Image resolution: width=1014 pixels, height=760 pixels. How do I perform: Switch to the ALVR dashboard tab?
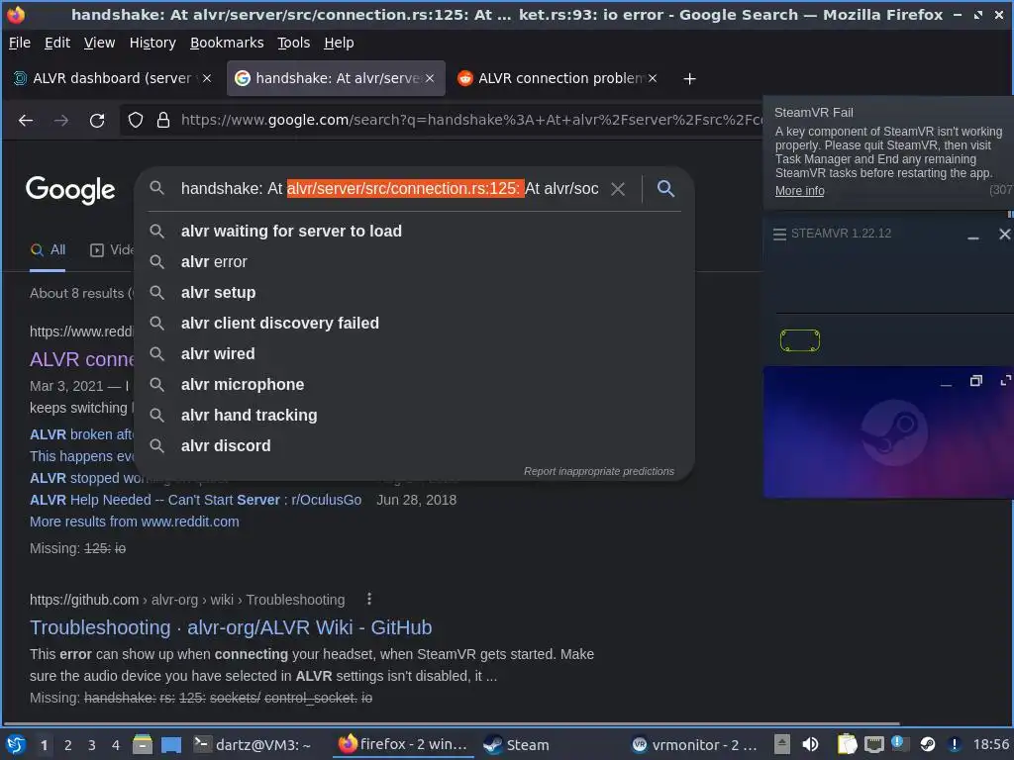pos(111,78)
